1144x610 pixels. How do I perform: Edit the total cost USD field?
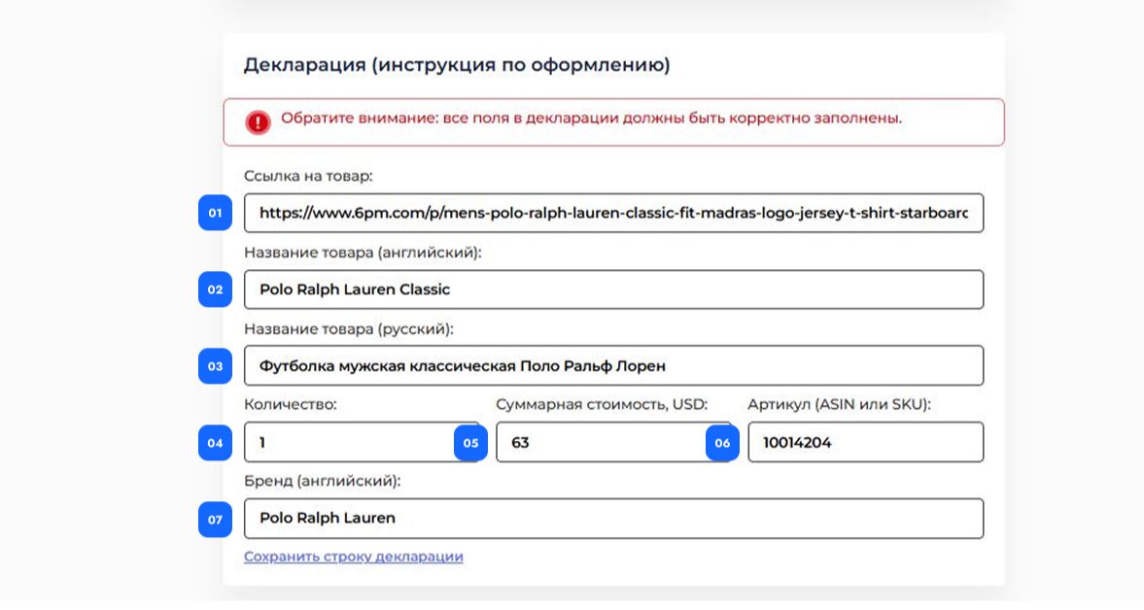pyautogui.click(x=613, y=442)
